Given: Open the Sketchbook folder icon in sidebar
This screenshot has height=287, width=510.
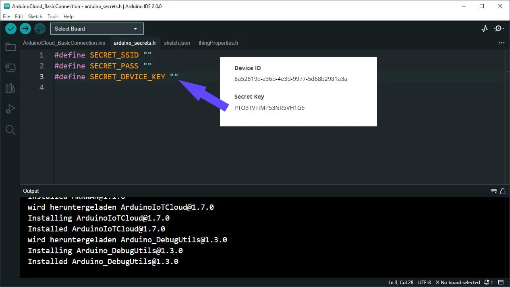Looking at the screenshot, I should 10,47.
